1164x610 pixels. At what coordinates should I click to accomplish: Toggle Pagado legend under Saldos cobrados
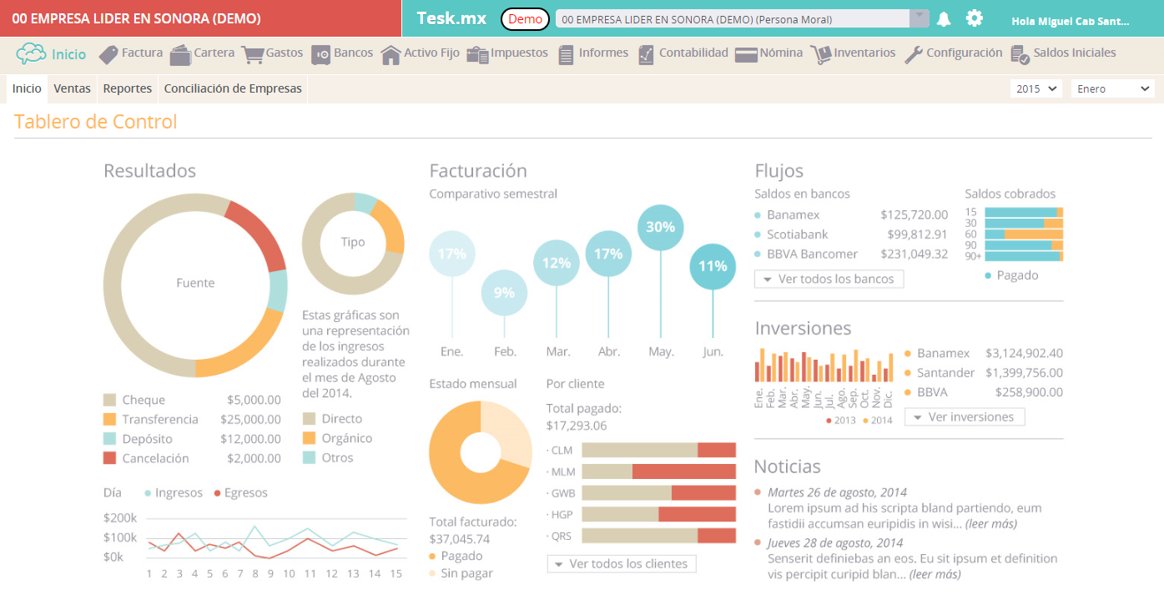coord(1011,275)
